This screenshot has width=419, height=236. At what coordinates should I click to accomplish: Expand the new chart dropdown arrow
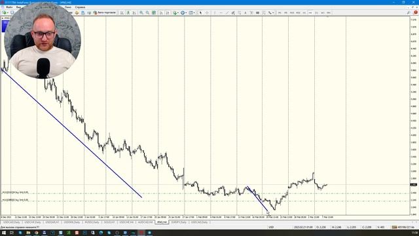point(7,12)
